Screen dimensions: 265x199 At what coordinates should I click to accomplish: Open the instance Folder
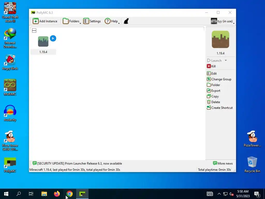(x=214, y=85)
